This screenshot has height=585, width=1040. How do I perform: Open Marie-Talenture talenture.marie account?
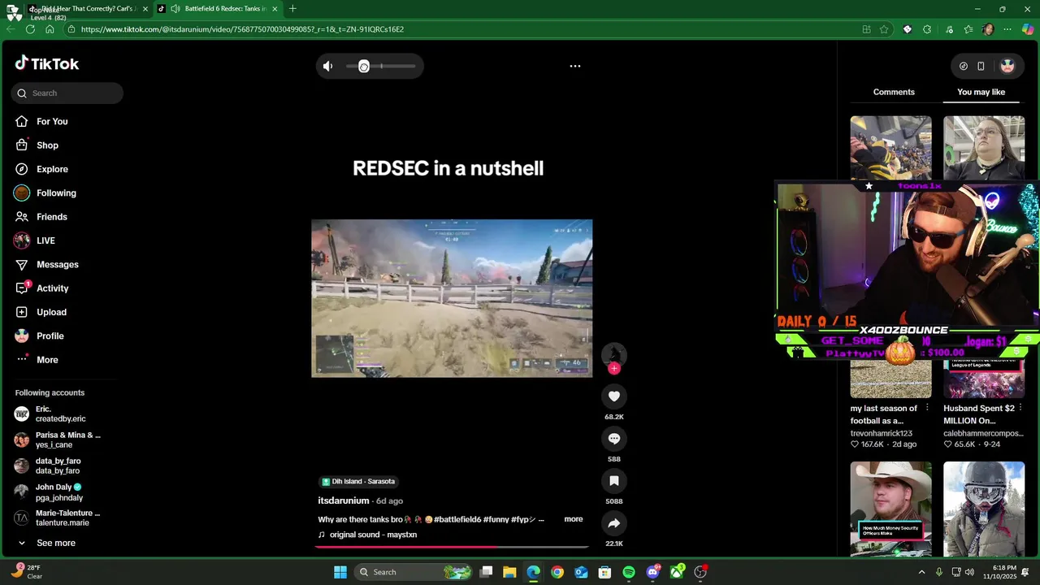[x=60, y=518]
